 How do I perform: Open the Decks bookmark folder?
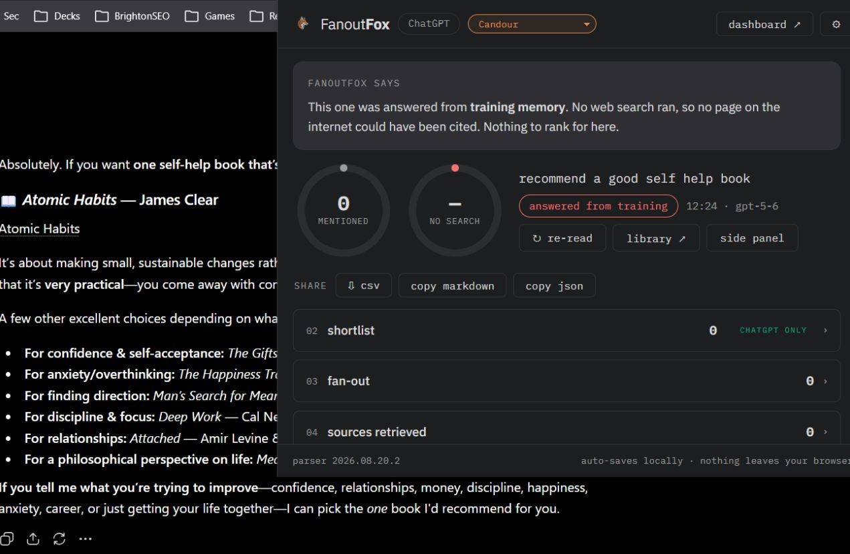click(57, 16)
